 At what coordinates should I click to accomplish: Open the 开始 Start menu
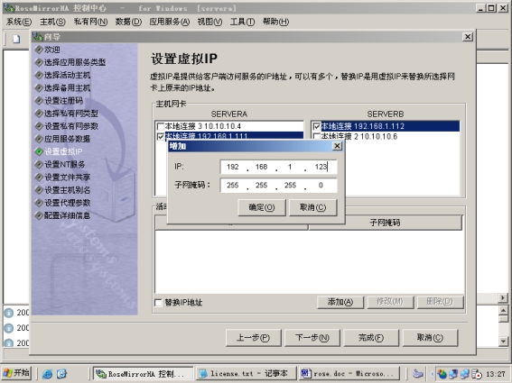(x=16, y=373)
